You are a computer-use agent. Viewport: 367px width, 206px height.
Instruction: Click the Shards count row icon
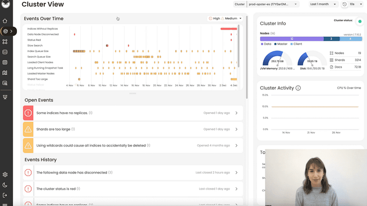coord(331,60)
